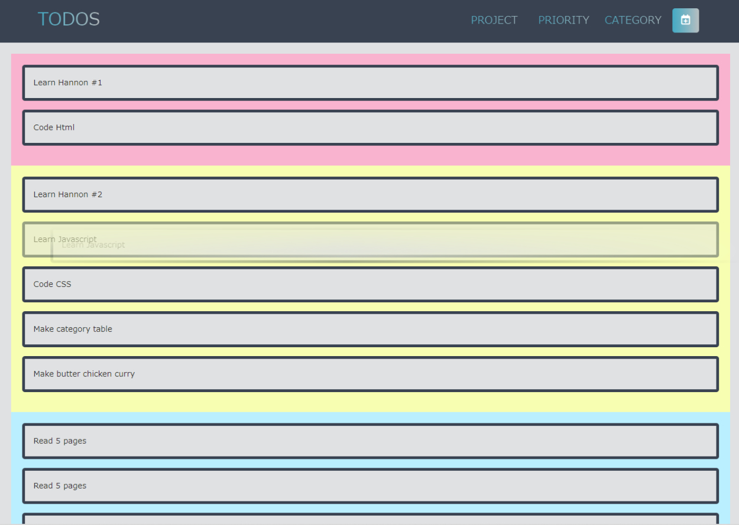This screenshot has width=739, height=525.
Task: Click the TODOS logo title
Action: [69, 19]
